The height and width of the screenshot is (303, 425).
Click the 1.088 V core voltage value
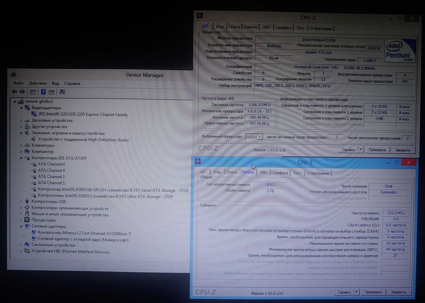370,61
